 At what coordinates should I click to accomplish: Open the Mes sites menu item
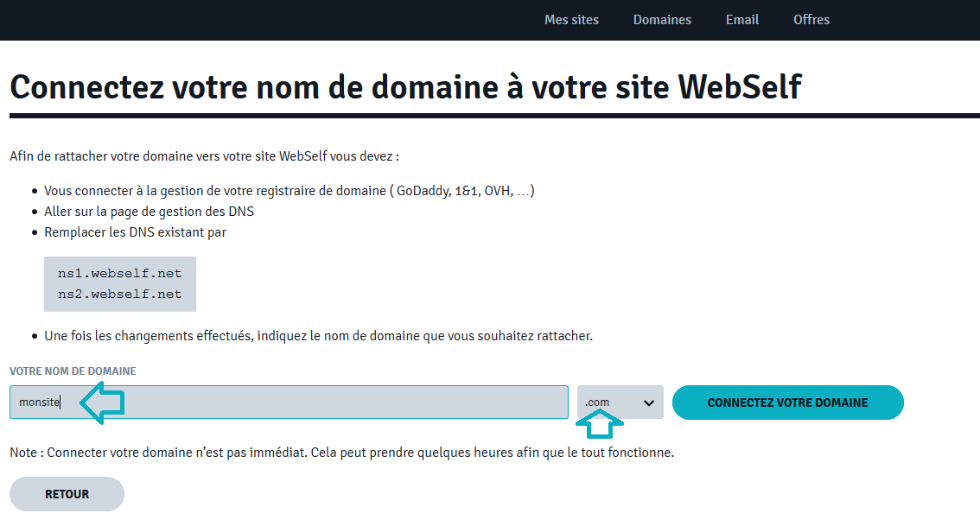tap(571, 20)
